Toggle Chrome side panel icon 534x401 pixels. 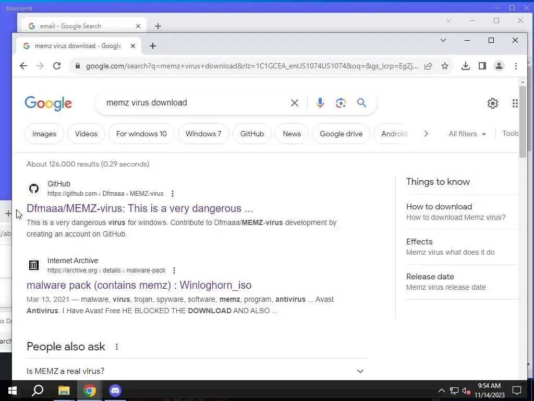coord(482,66)
